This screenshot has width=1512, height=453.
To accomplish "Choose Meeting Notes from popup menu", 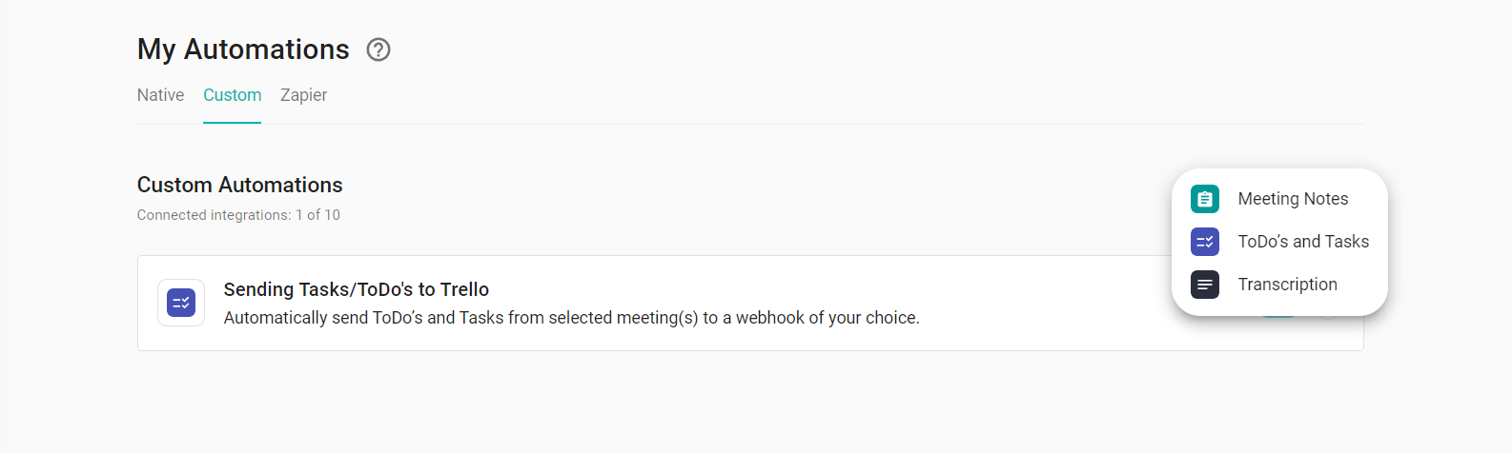I will click(1279, 199).
